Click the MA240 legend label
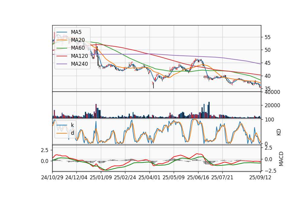290x209 pixels. tap(79, 64)
